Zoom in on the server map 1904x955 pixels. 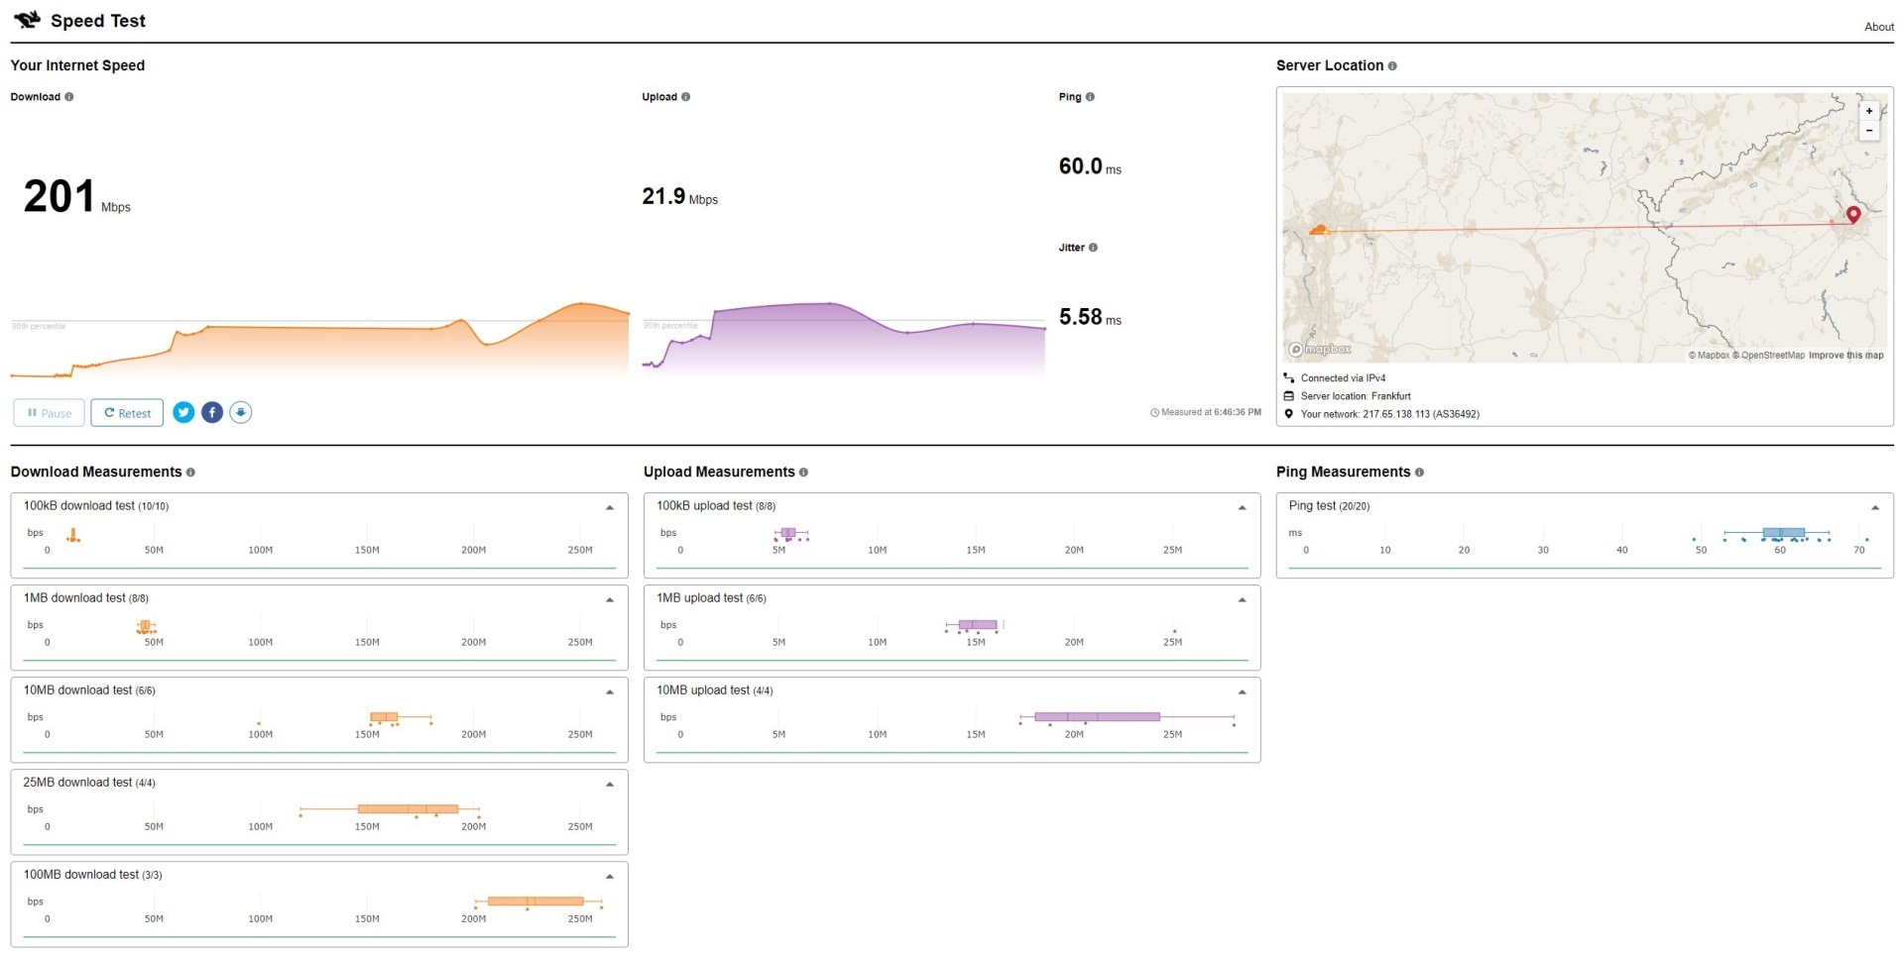(1869, 111)
